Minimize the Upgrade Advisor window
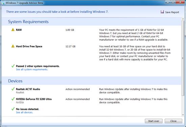186x127 pixels. point(168,2)
